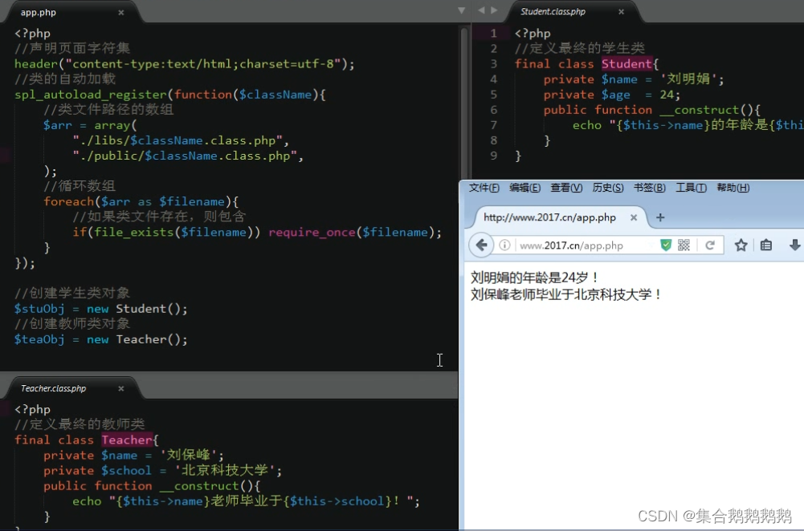Open downloads arrow icon in toolbar
Image resolution: width=804 pixels, height=531 pixels.
point(795,245)
